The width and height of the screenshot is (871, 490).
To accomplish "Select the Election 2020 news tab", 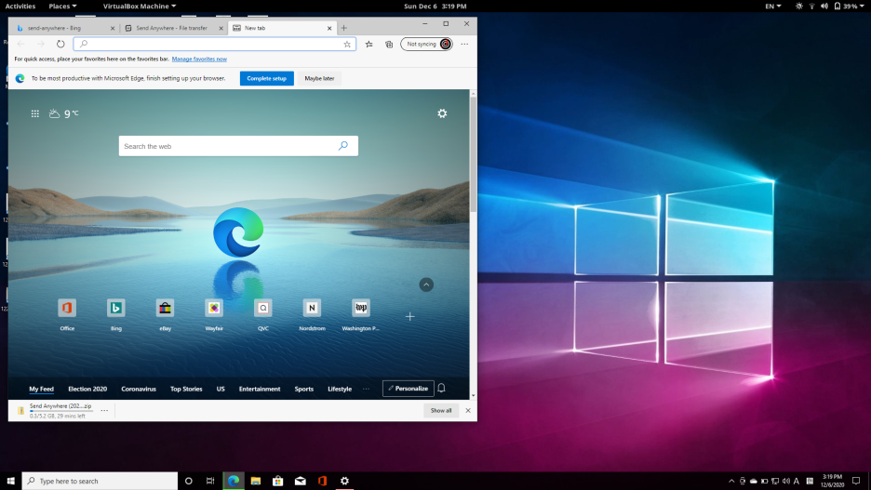I will (x=87, y=389).
